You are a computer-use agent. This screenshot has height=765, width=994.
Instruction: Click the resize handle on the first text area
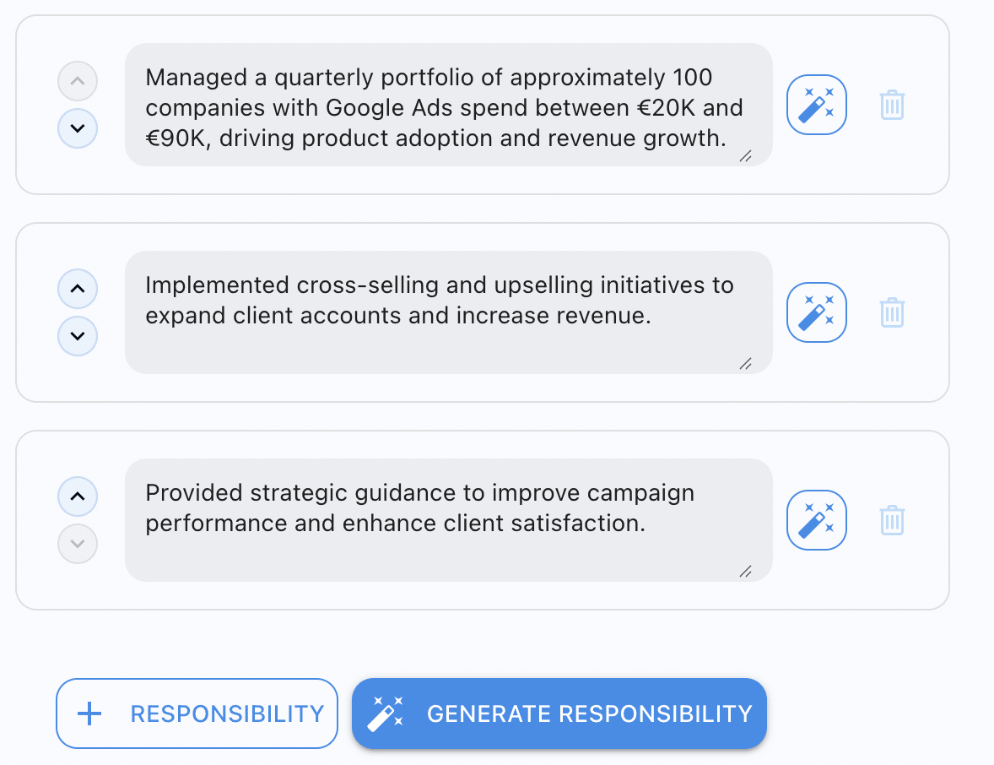746,156
